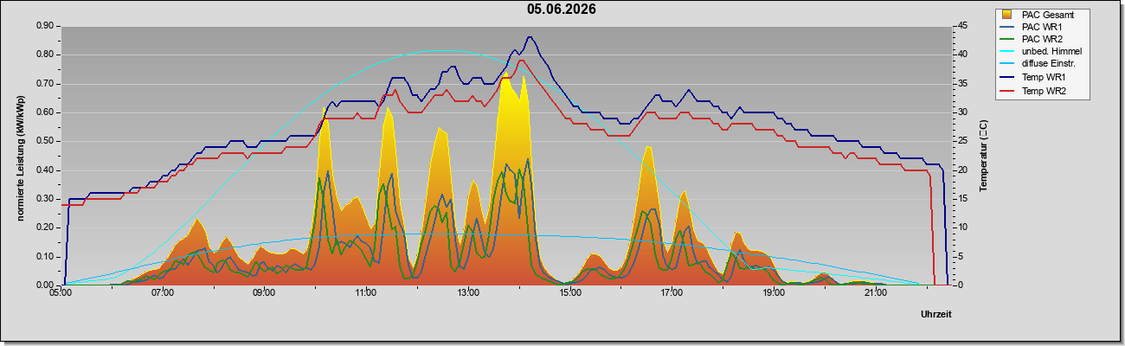Click the 09:00 time axis tick
Screen dimensions: 1125x346
[264, 294]
